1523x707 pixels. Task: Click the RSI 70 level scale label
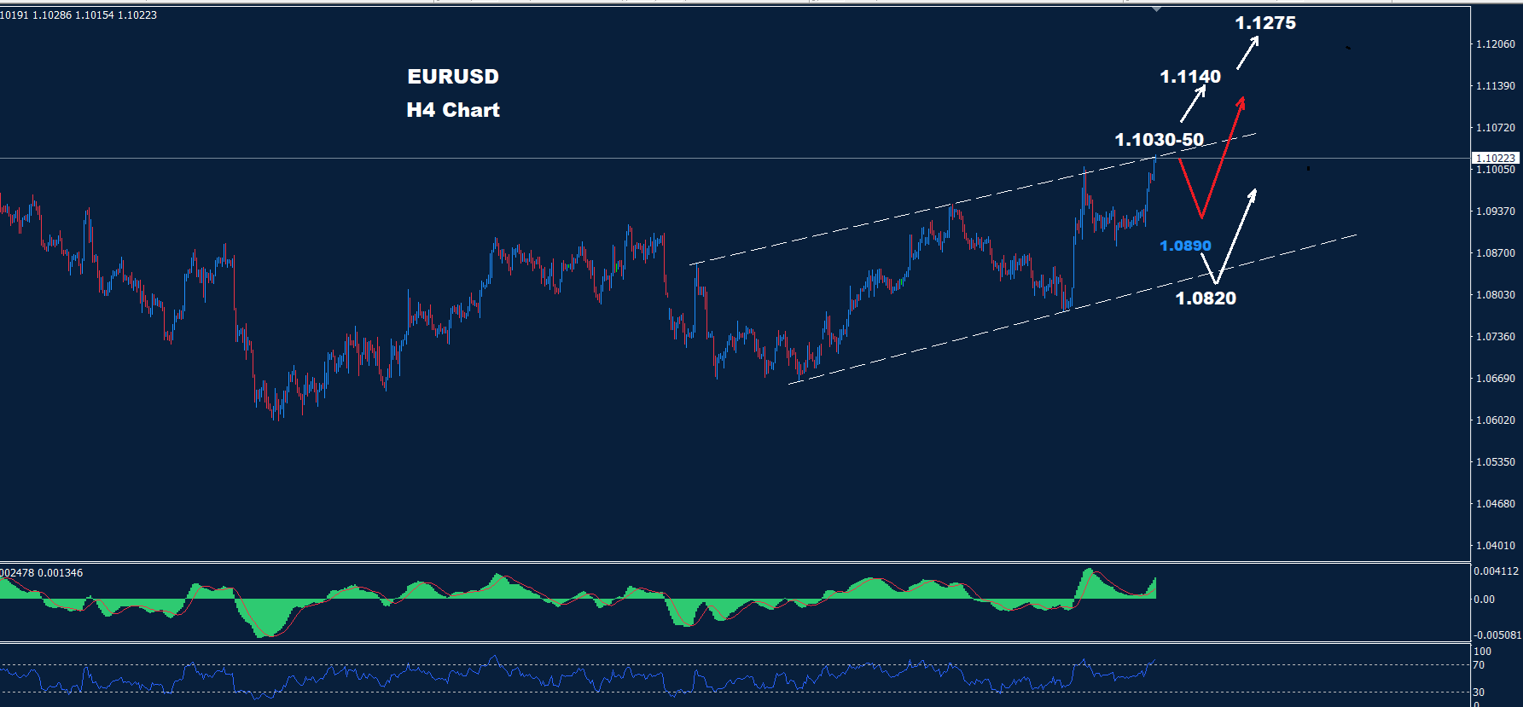1479,665
